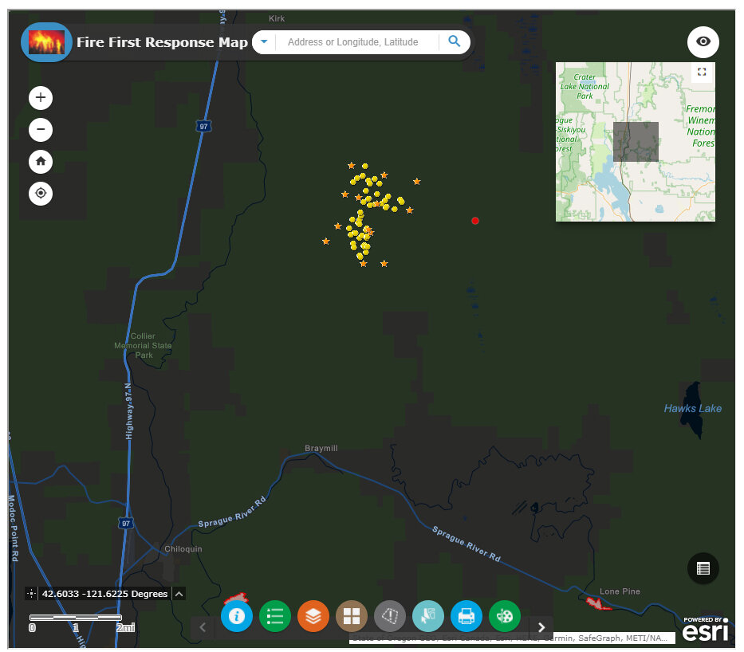The height and width of the screenshot is (652, 744).
Task: Open the Legend widget
Action: pyautogui.click(x=275, y=616)
